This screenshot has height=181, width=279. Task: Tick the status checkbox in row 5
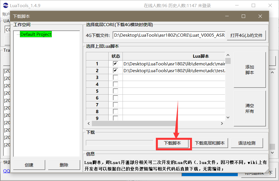115,91
